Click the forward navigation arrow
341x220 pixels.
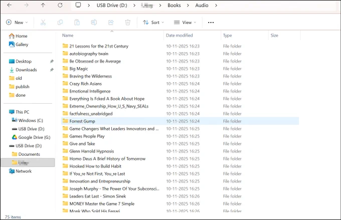(x=26, y=5)
